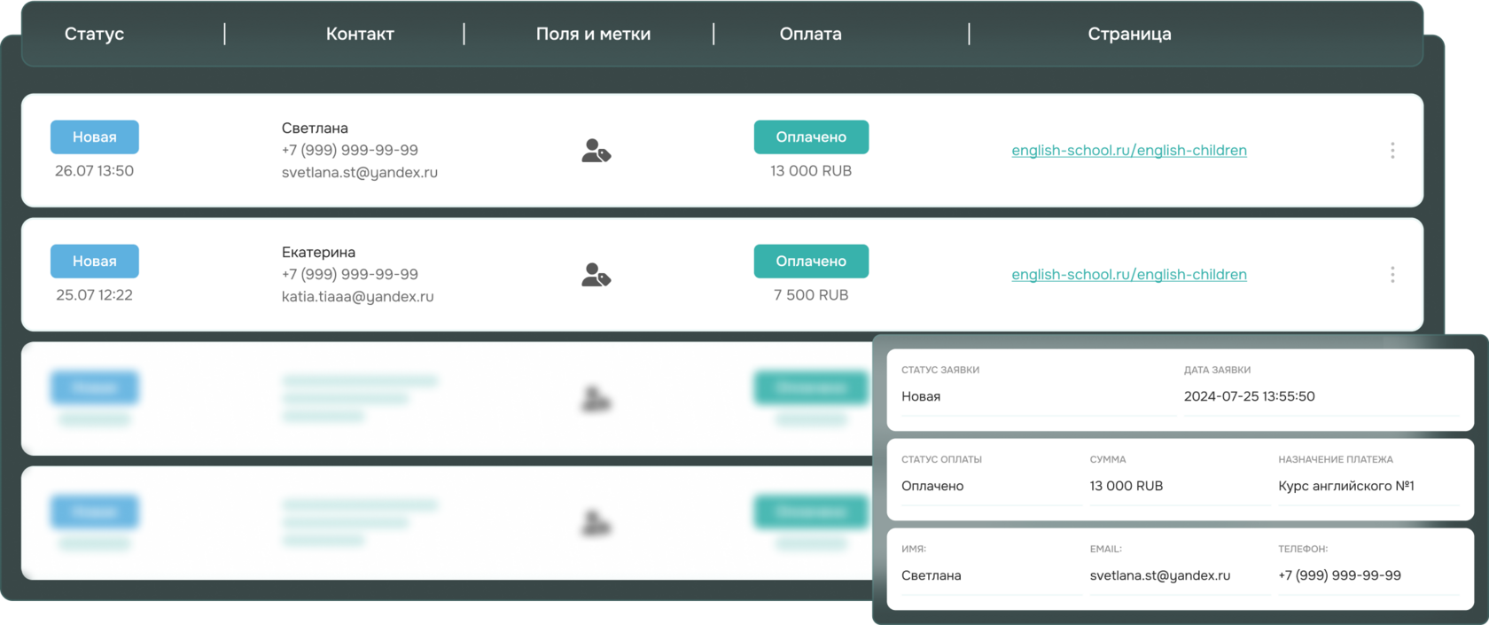Click blurred person-tag icon in fourth row
The height and width of the screenshot is (625, 1489).
point(596,523)
